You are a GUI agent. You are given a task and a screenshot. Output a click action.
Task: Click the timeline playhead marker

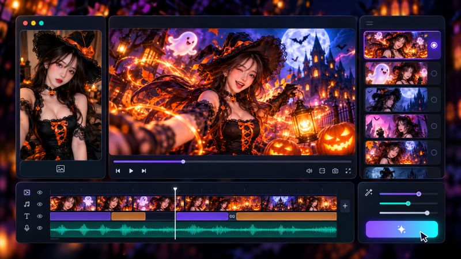(175, 190)
